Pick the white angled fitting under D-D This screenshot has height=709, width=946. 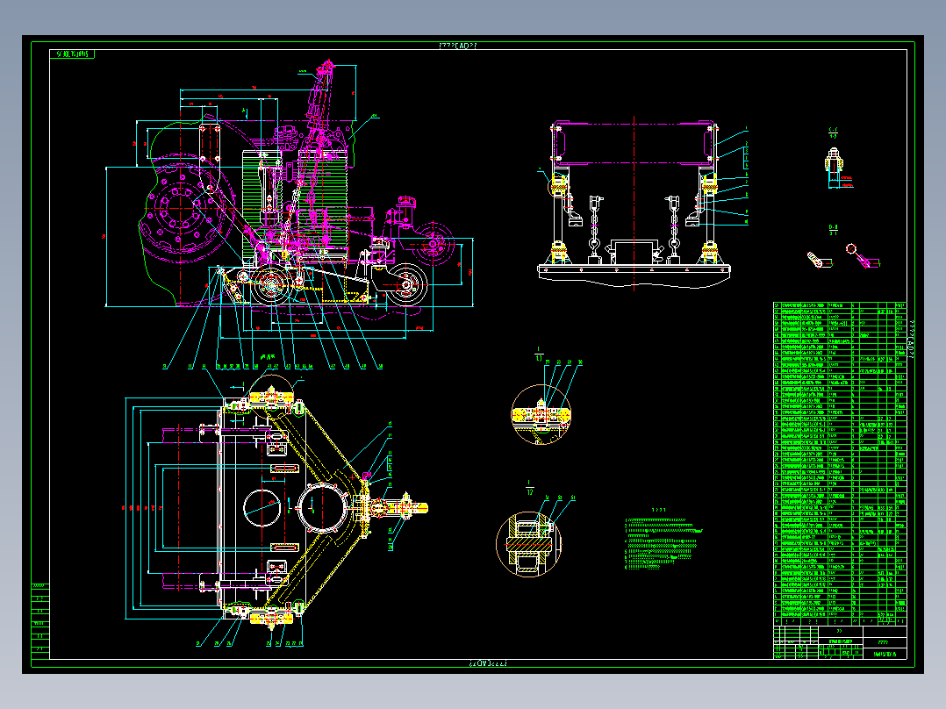coord(819,260)
